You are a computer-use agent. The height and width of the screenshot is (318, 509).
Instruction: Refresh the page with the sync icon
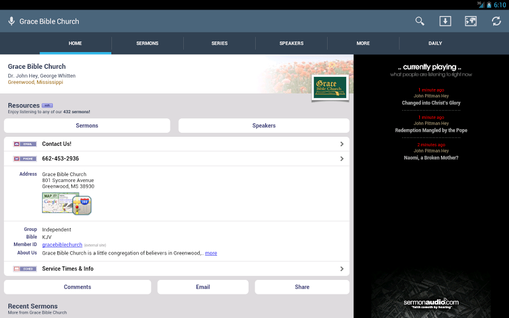tap(496, 21)
